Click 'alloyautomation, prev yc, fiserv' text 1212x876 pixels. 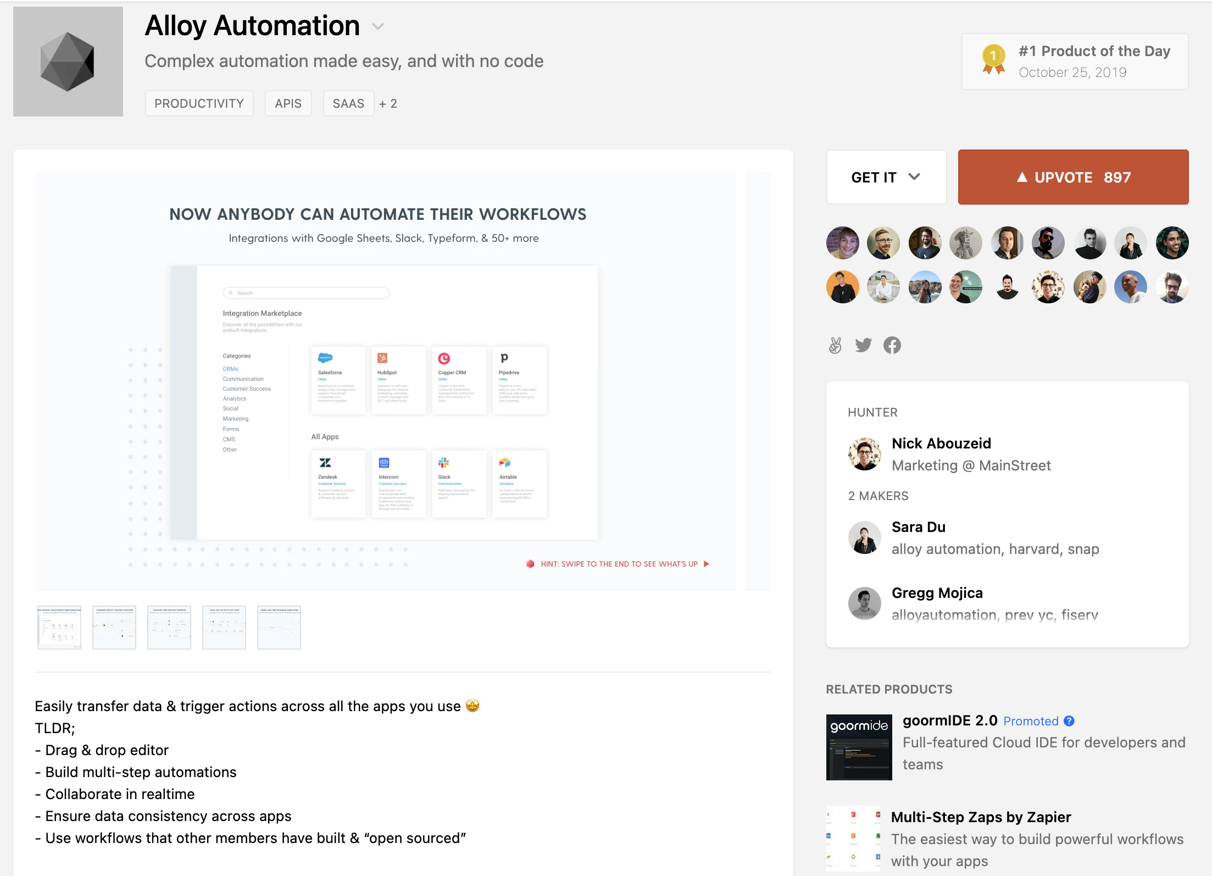tap(994, 615)
